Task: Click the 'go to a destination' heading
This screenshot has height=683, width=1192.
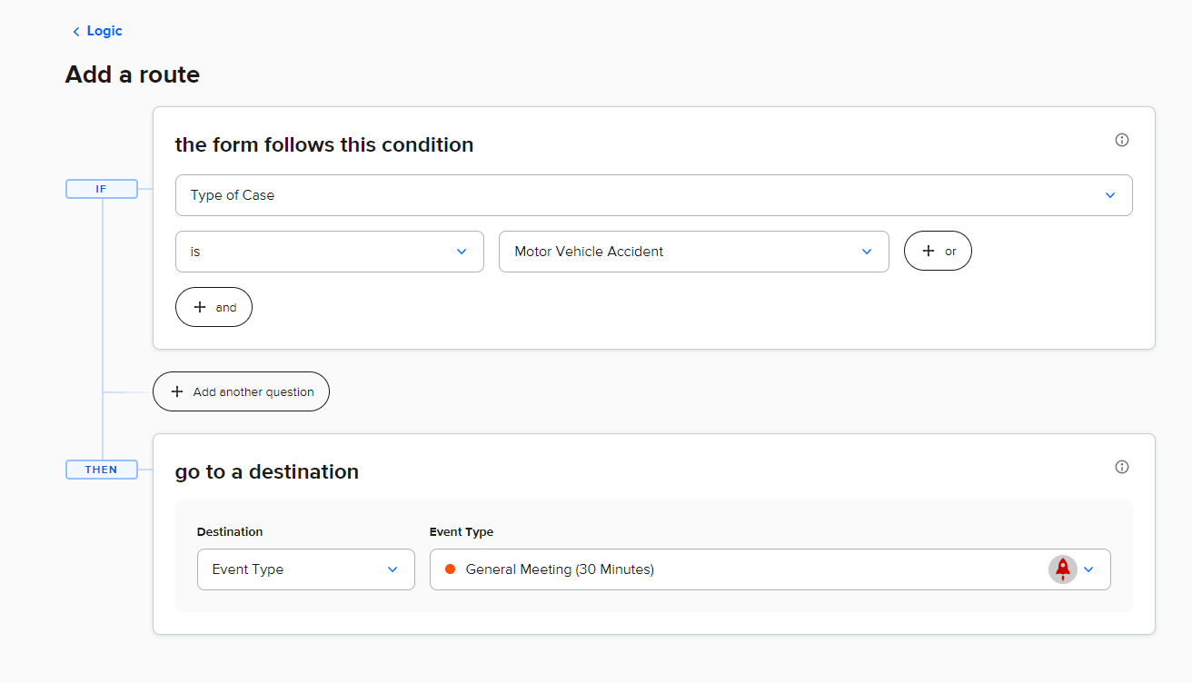Action: (266, 471)
